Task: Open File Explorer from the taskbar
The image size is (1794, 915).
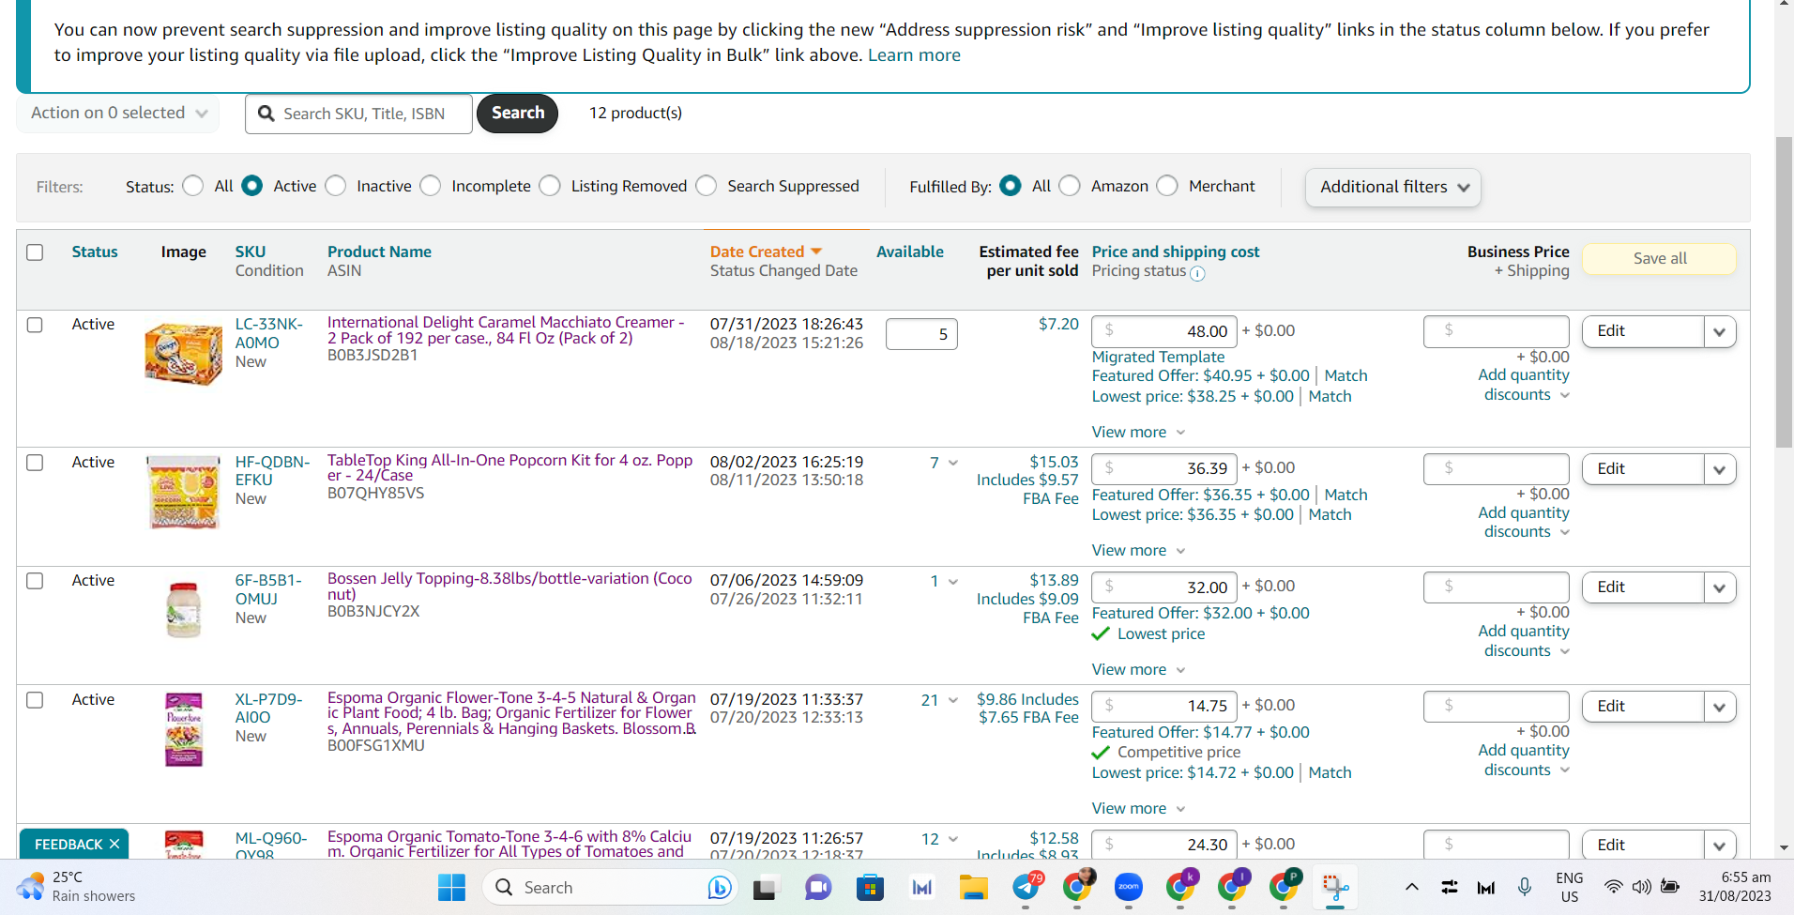Action: click(x=973, y=887)
